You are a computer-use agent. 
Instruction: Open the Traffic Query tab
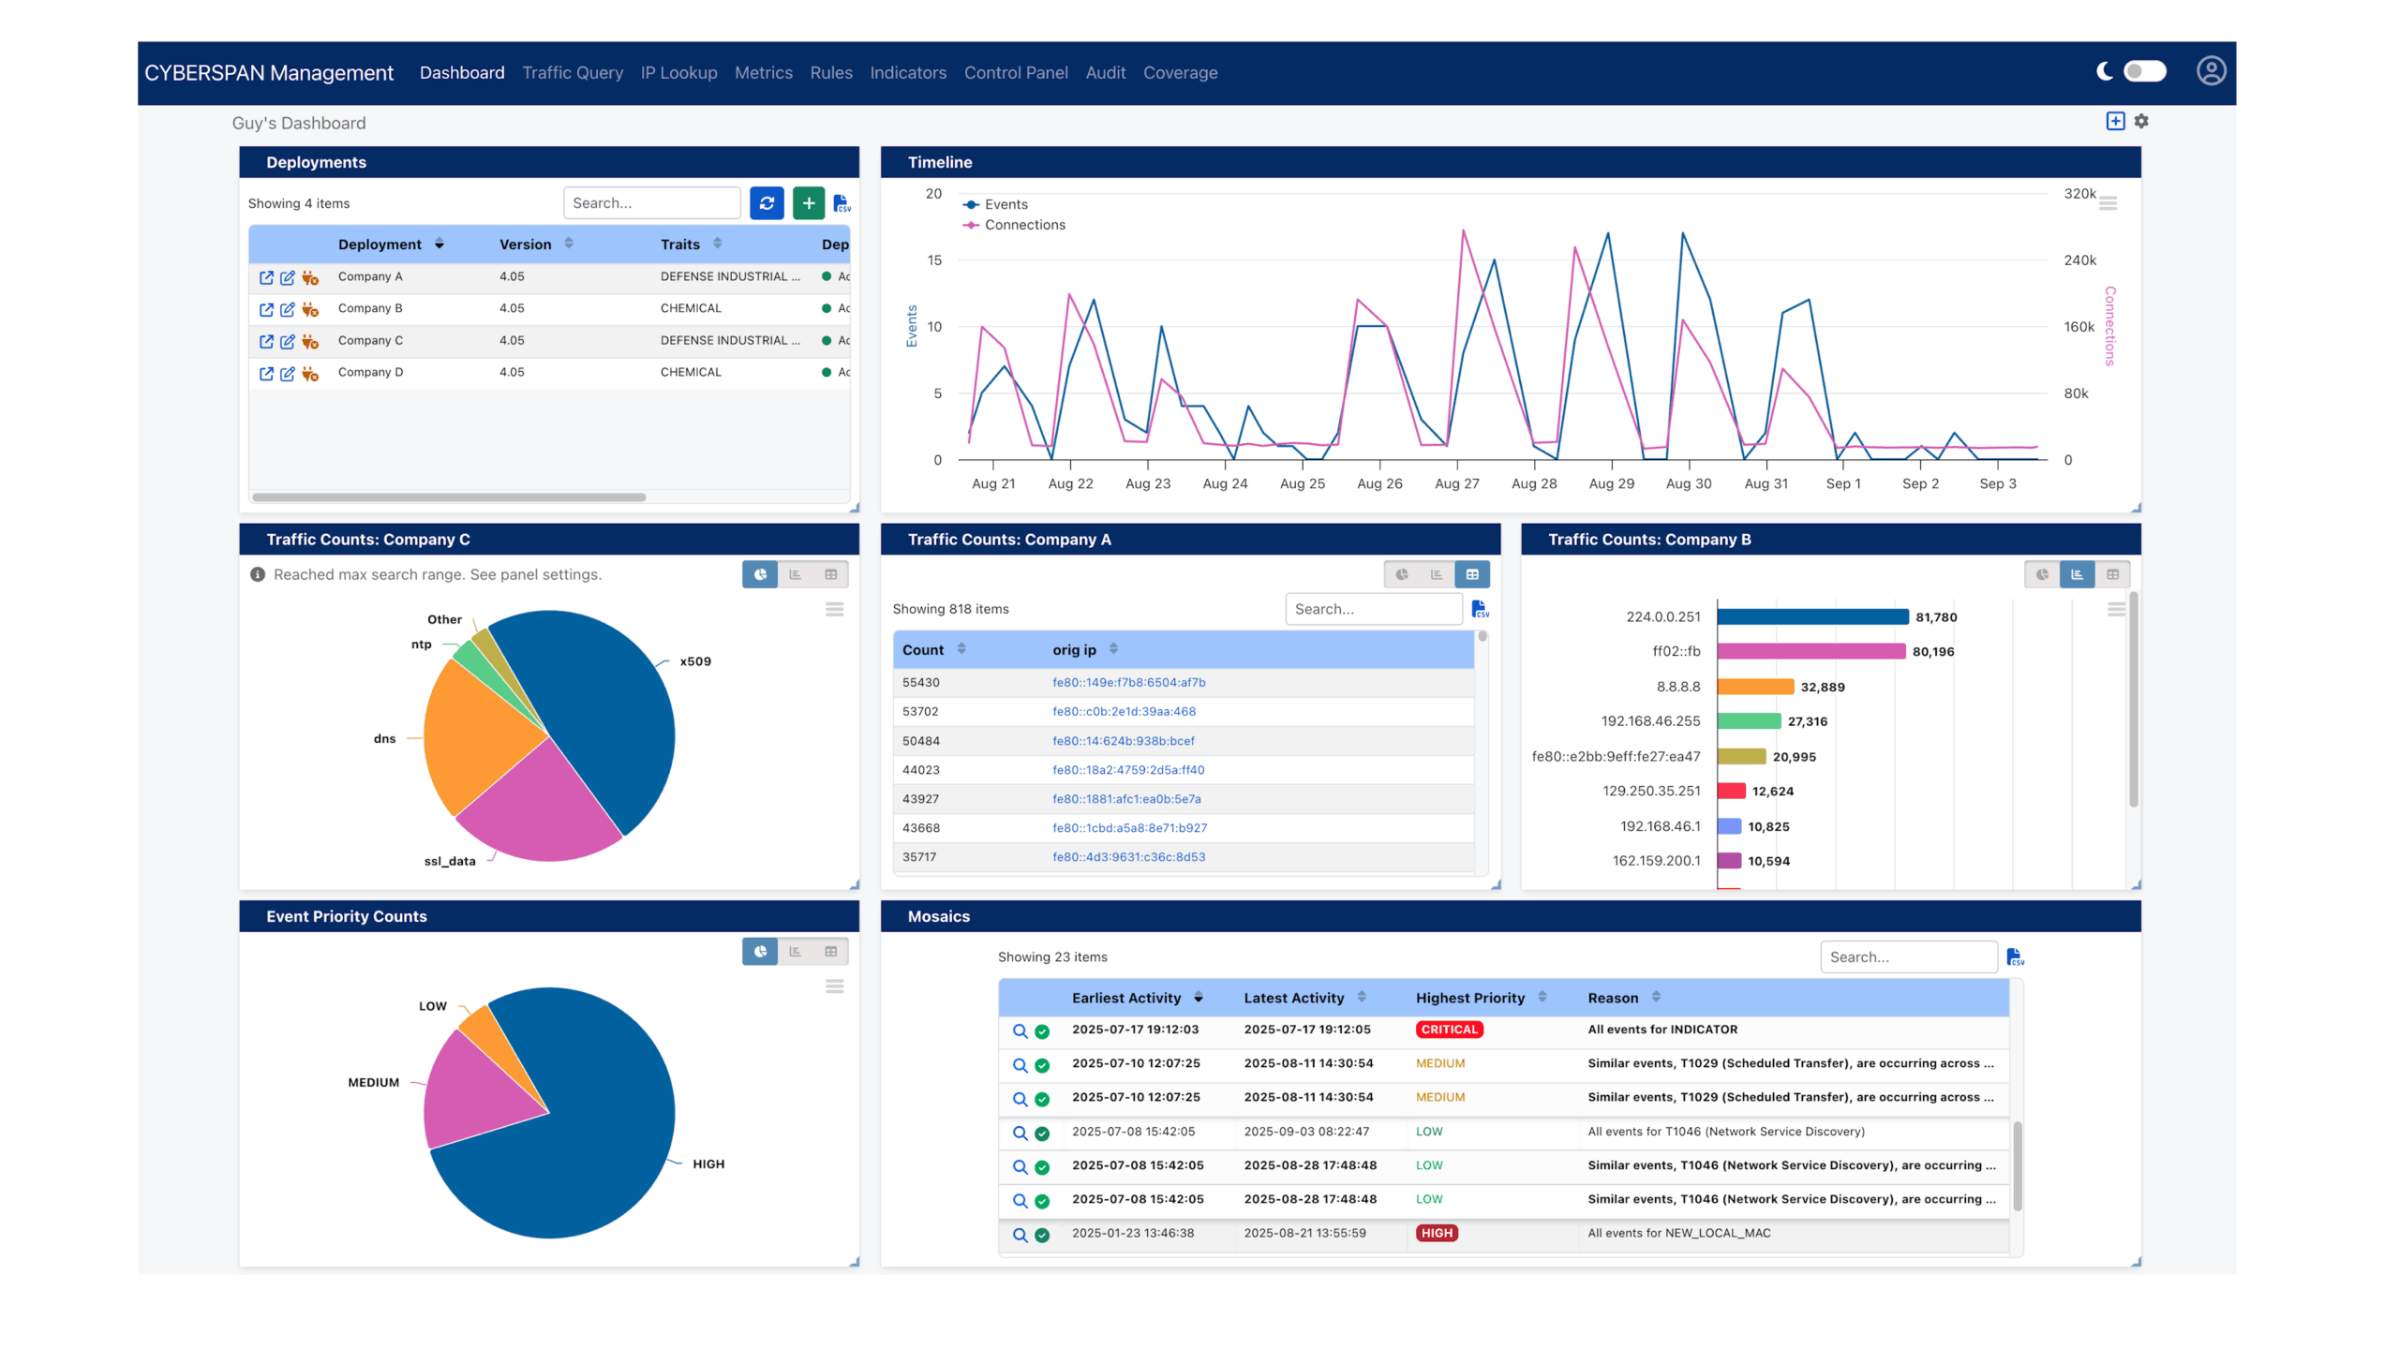pyautogui.click(x=572, y=72)
